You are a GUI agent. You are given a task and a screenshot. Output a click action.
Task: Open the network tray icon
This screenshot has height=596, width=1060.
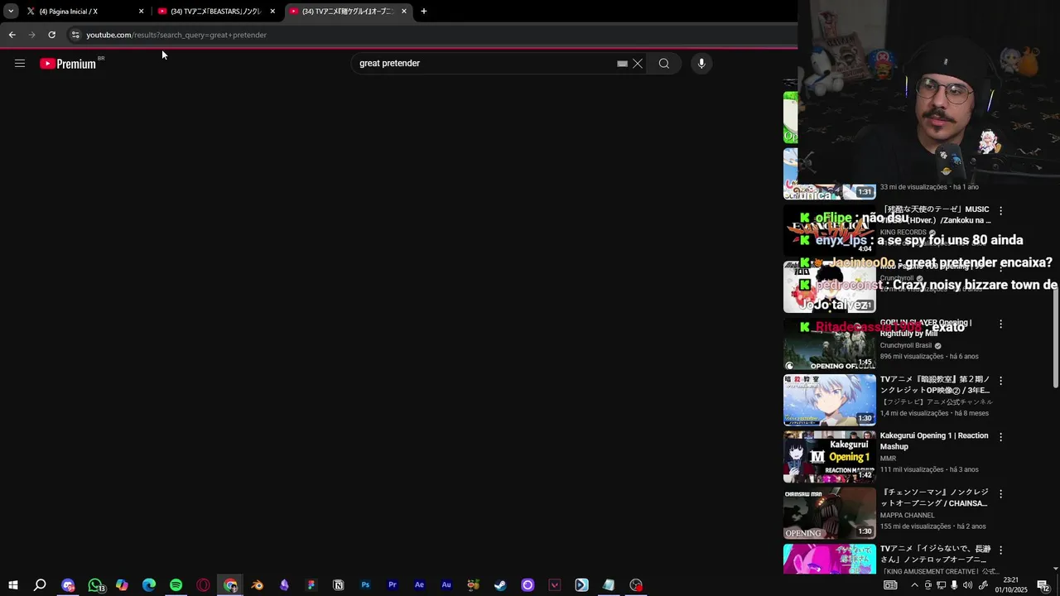click(x=942, y=585)
